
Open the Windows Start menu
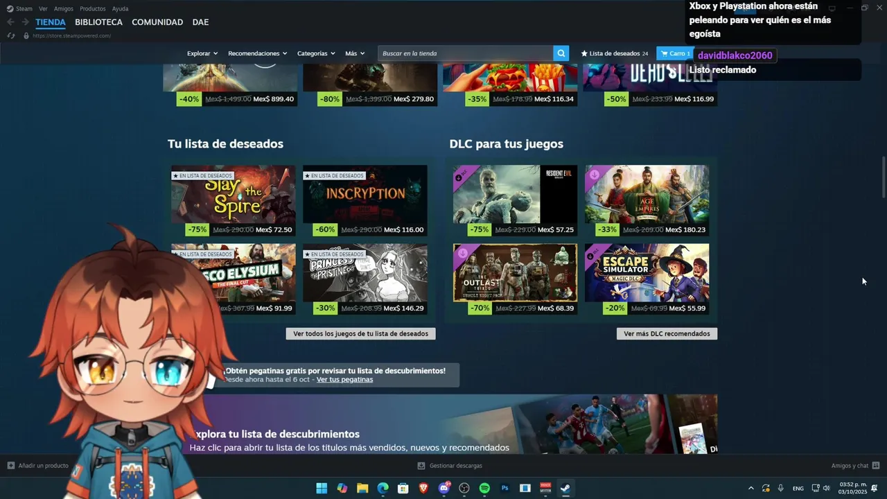pos(322,488)
